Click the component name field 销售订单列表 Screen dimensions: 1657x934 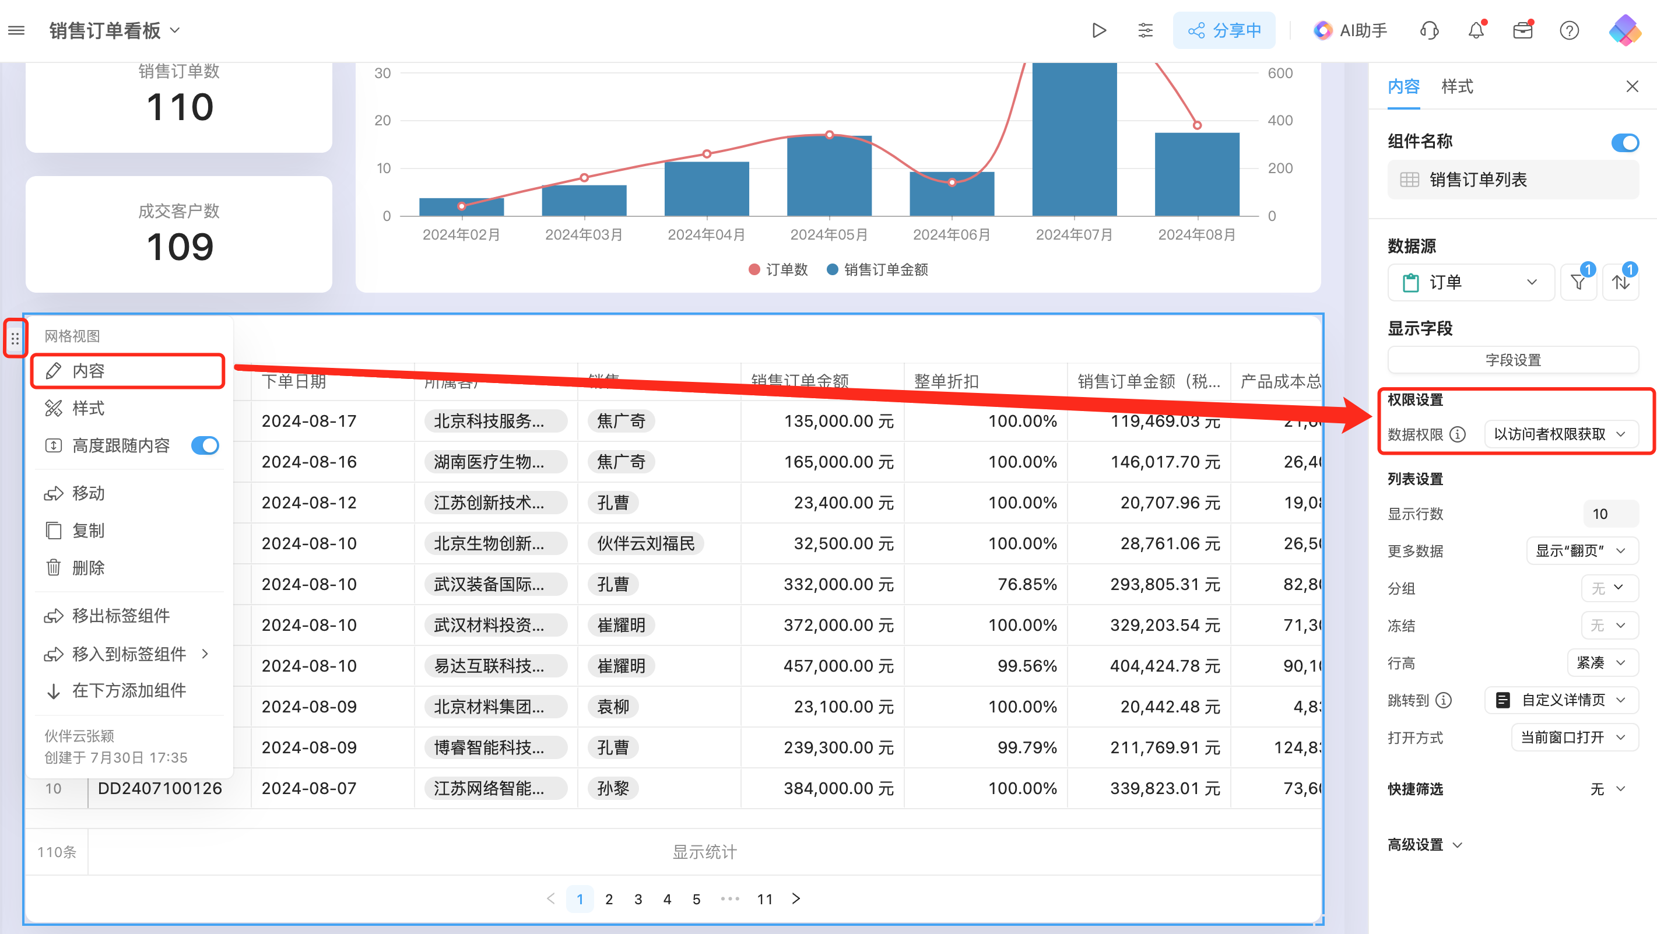[1512, 180]
